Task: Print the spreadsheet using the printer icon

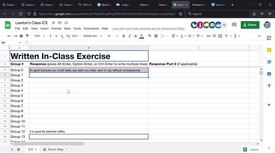Action: point(21,36)
